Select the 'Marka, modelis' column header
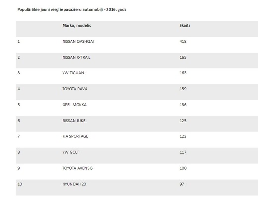The height and width of the screenshot is (197, 258). pos(76,25)
